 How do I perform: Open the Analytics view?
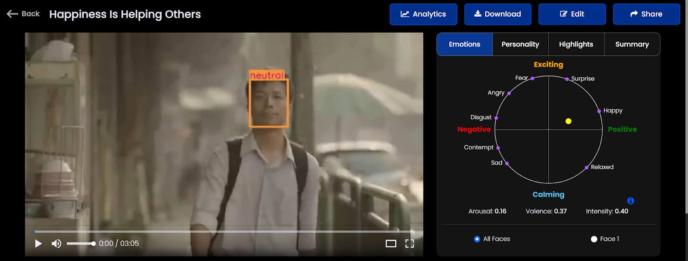(423, 14)
